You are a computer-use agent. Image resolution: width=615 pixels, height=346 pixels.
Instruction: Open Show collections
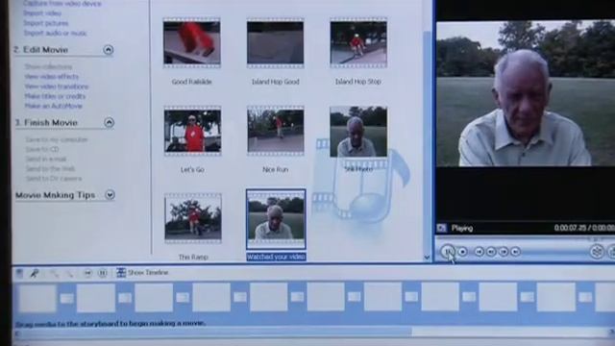[x=48, y=66]
